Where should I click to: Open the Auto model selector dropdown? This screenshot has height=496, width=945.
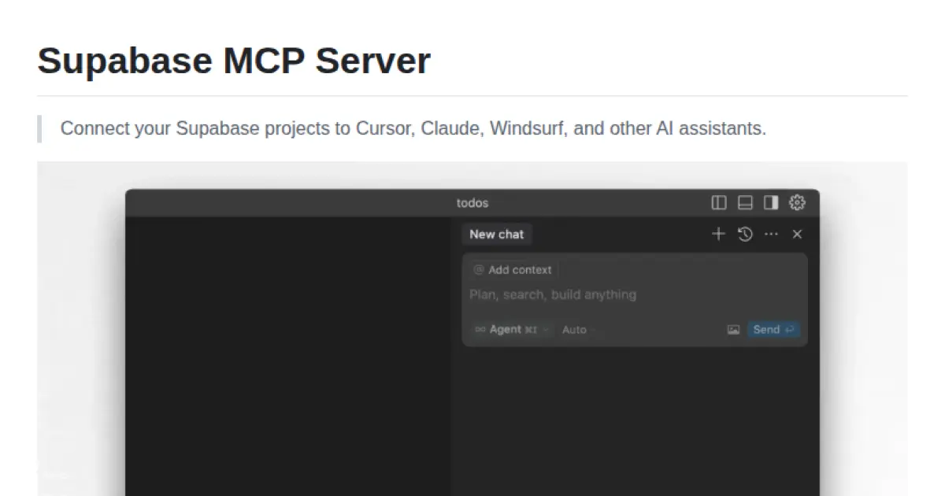coord(575,330)
